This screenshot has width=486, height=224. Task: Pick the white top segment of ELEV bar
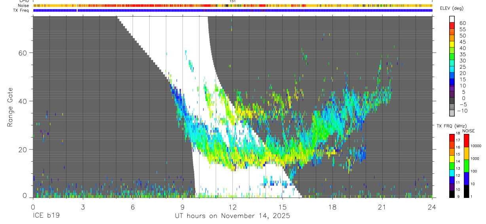tap(452, 19)
